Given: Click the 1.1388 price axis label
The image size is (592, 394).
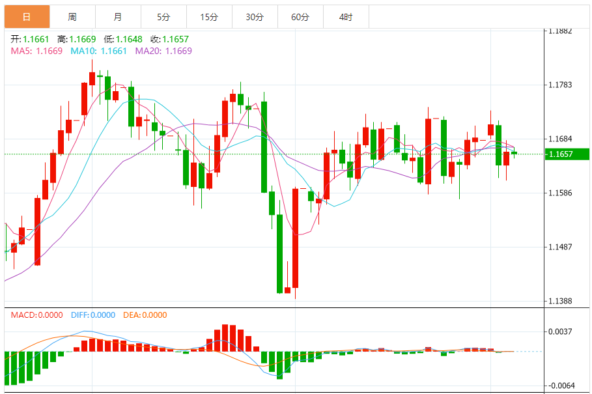Looking at the screenshot, I should coord(560,301).
